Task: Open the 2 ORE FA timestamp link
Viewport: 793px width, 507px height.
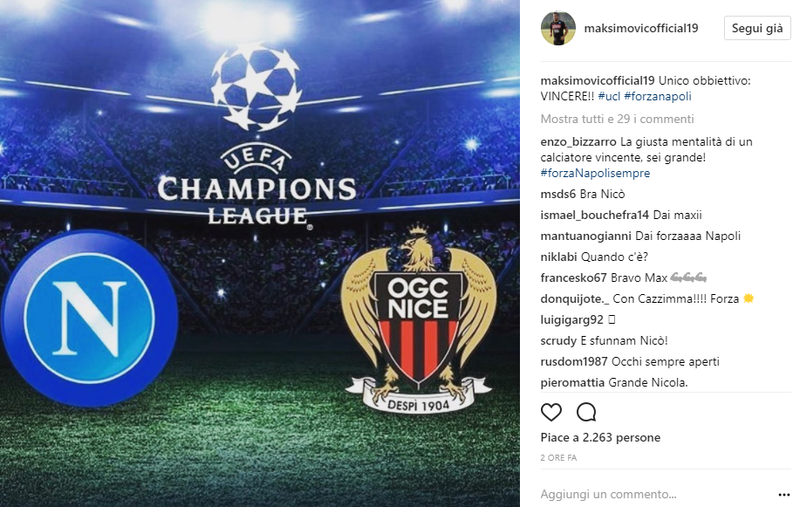Action: click(558, 457)
